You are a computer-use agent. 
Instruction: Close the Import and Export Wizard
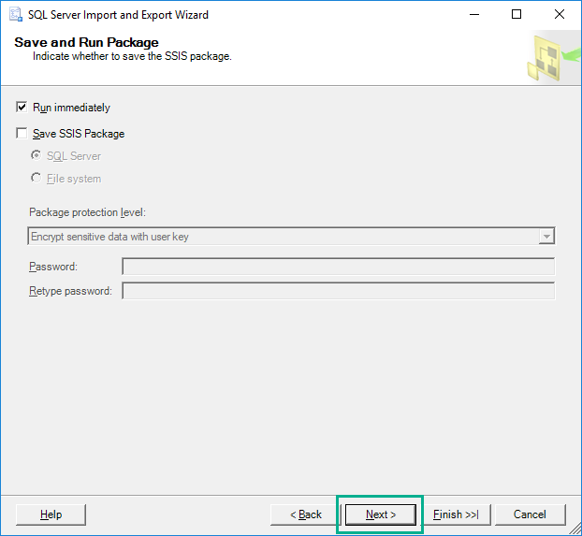(560, 15)
